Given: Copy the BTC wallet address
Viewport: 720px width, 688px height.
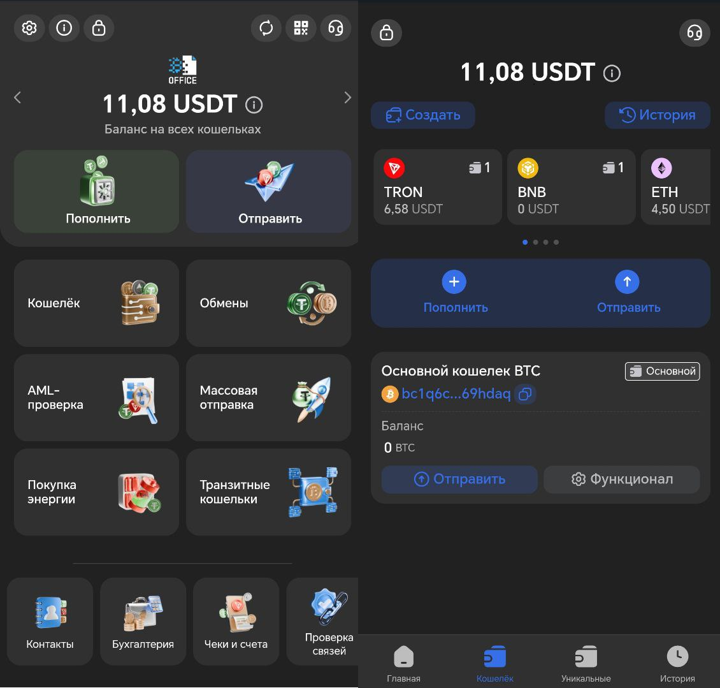Looking at the screenshot, I should [524, 395].
